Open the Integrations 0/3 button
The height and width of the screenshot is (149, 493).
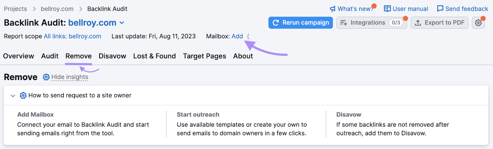point(371,23)
